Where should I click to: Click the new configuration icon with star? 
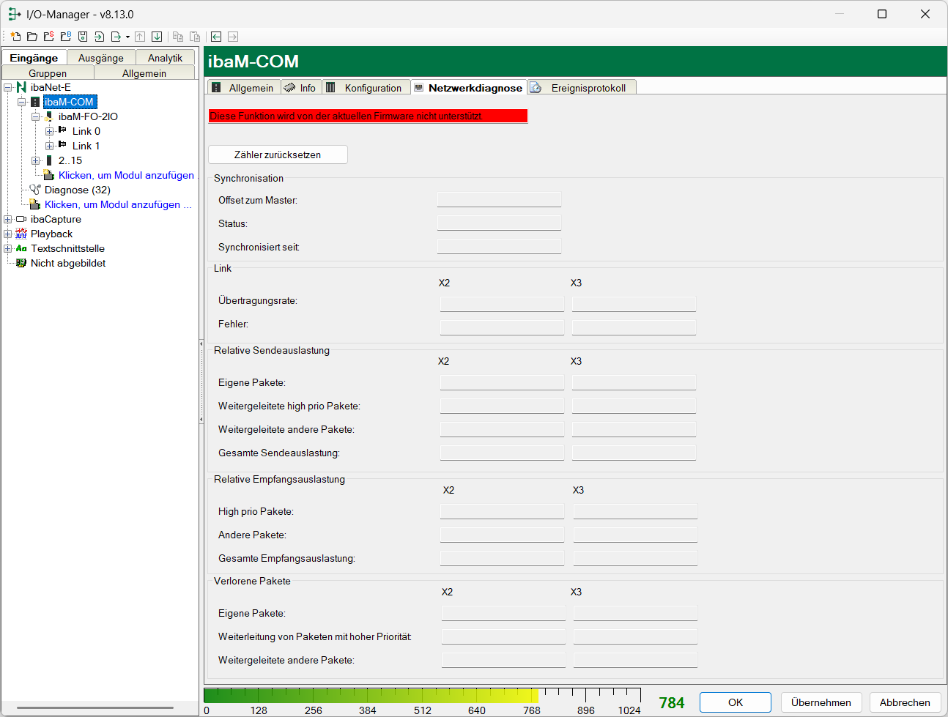point(15,37)
